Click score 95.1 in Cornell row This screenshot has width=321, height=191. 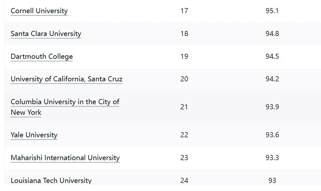pyautogui.click(x=272, y=11)
